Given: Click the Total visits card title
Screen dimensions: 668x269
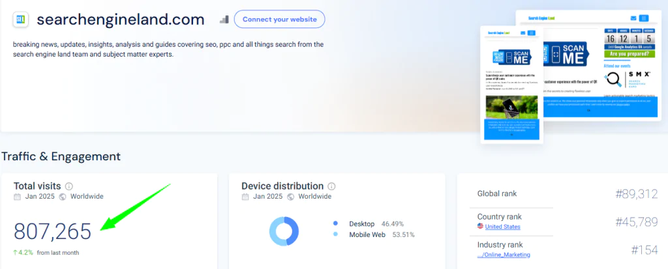Looking at the screenshot, I should [37, 186].
